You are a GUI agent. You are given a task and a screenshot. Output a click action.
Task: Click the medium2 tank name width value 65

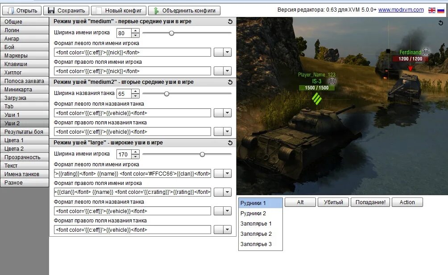click(x=124, y=94)
